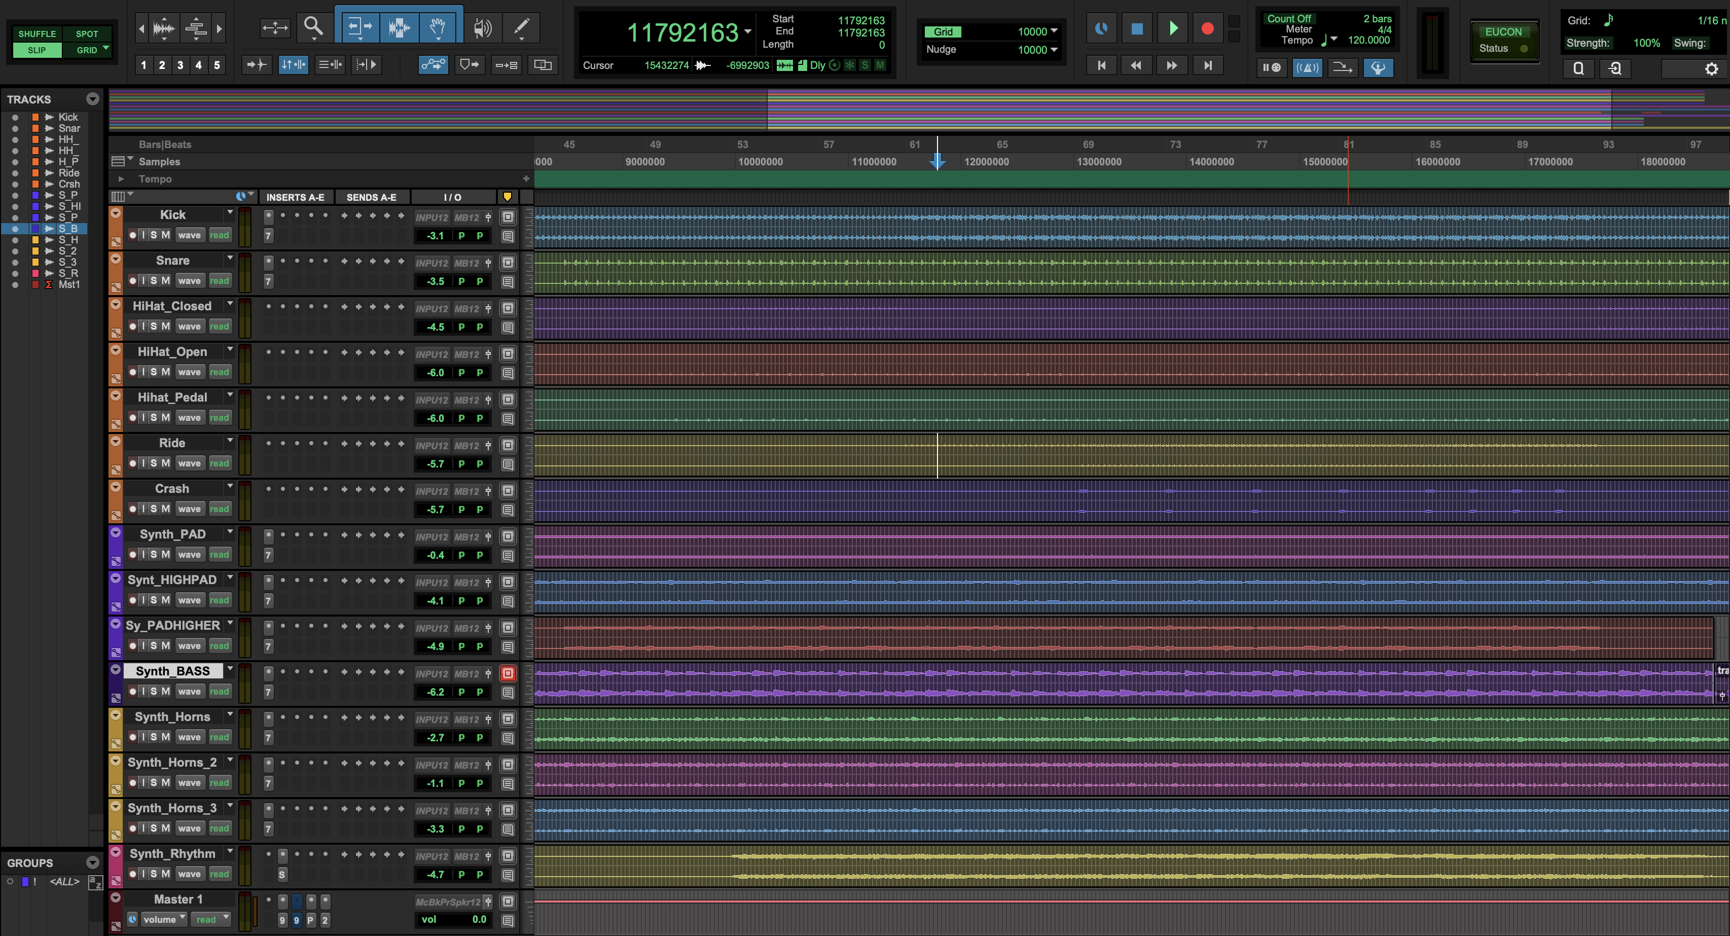Toggle the metronome click icon

[1307, 67]
